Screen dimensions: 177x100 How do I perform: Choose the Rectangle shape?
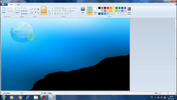tap(58, 8)
